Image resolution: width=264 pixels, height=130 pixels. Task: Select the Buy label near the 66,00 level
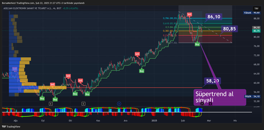(142, 71)
